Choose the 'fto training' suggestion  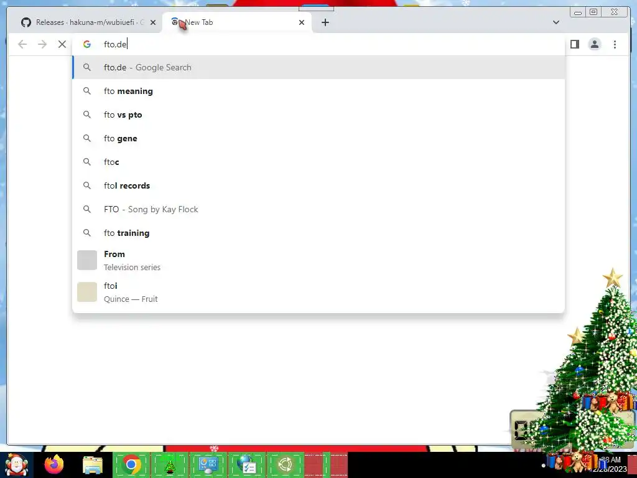click(x=319, y=233)
